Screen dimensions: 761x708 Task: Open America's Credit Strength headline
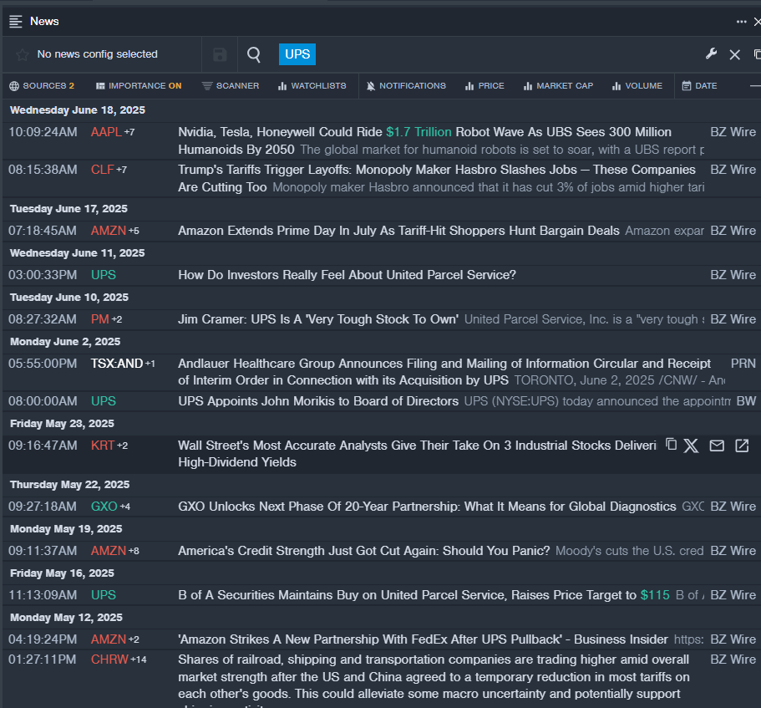pyautogui.click(x=363, y=551)
